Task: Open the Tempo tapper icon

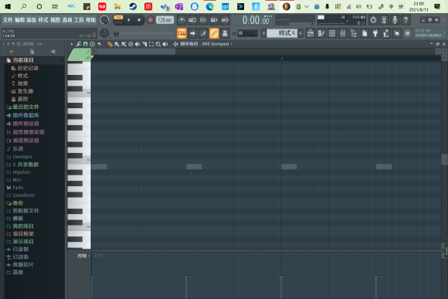Action: [x=386, y=33]
